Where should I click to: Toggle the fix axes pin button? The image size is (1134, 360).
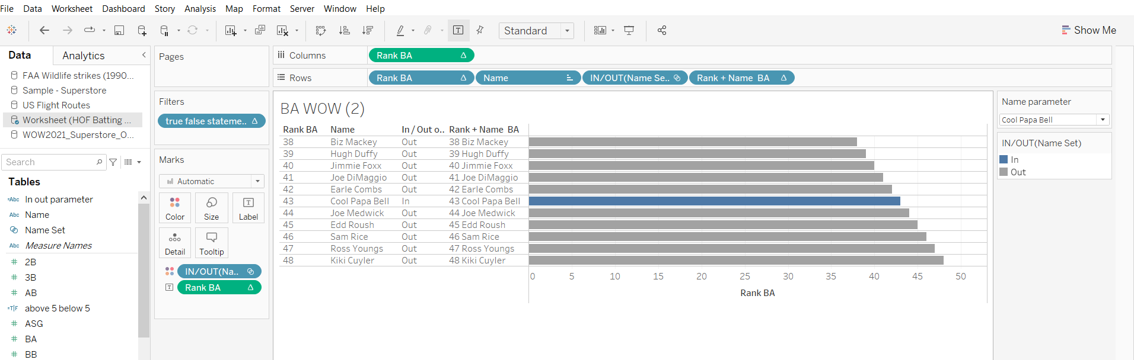tap(480, 30)
